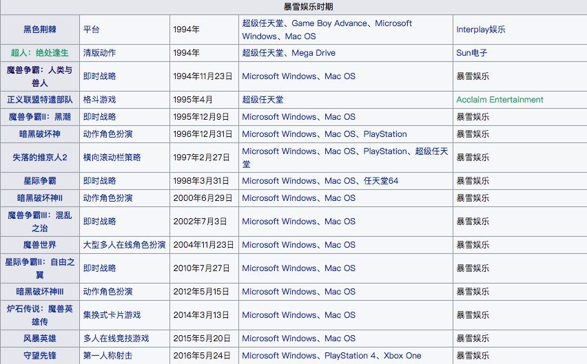The height and width of the screenshot is (364, 587).
Task: Open 魔兽争霸:人类与兽人 game link
Action: point(40,76)
